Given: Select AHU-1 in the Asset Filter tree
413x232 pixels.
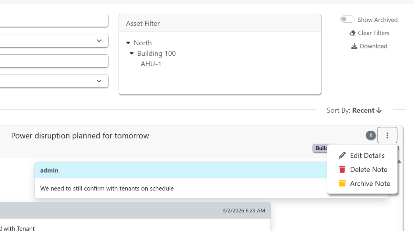Looking at the screenshot, I should point(151,64).
